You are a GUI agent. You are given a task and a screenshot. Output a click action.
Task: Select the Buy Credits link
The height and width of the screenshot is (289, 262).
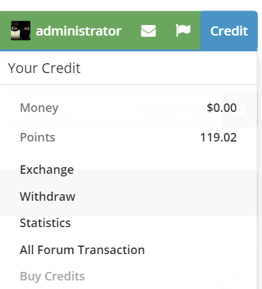(x=52, y=276)
